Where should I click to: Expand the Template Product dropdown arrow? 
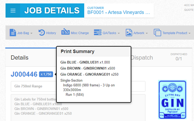click(x=189, y=33)
